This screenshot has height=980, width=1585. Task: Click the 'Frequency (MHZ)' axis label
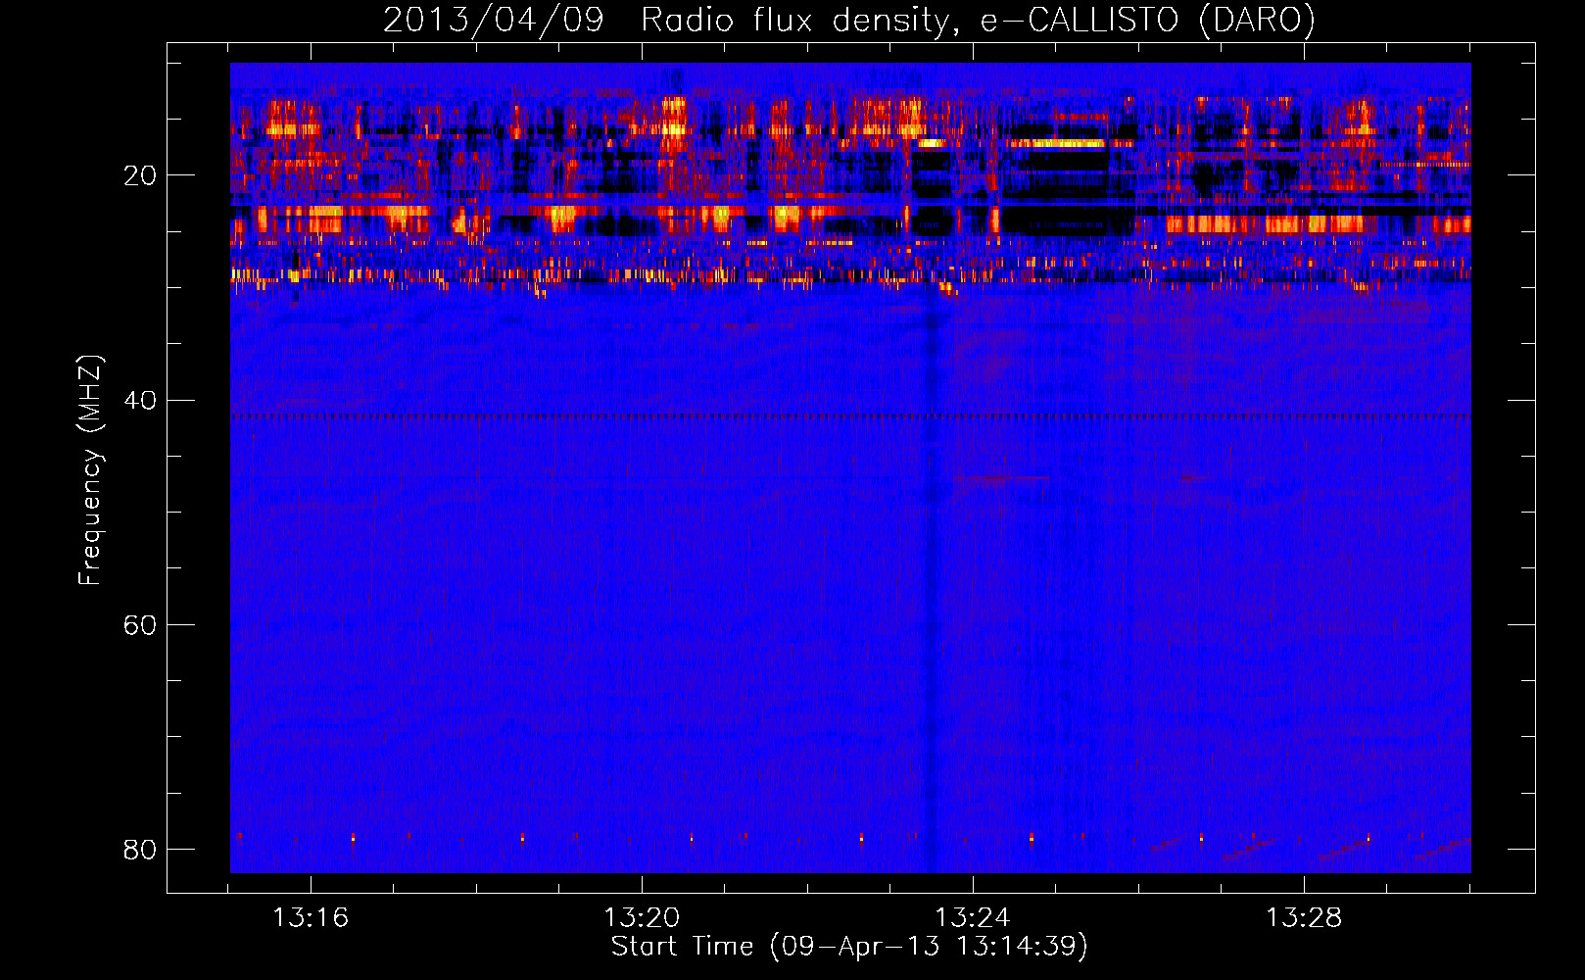click(90, 470)
